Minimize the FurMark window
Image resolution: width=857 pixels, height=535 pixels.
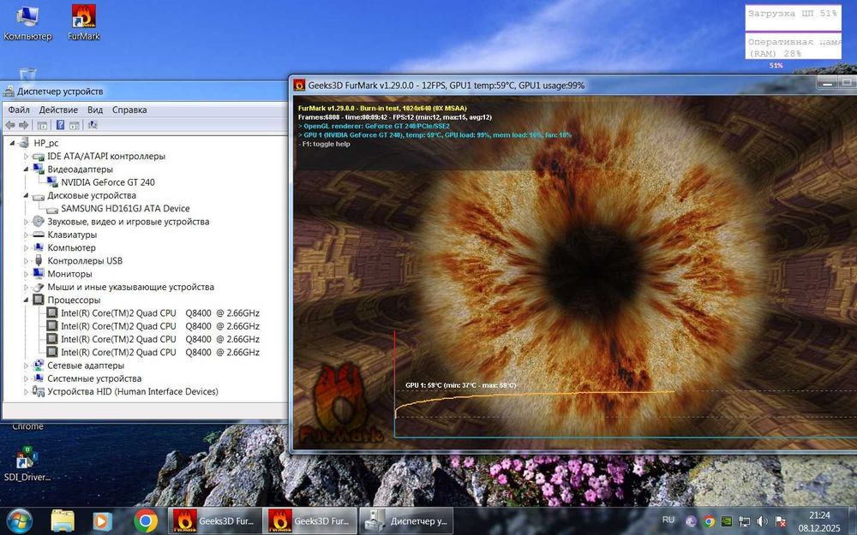pyautogui.click(x=828, y=83)
